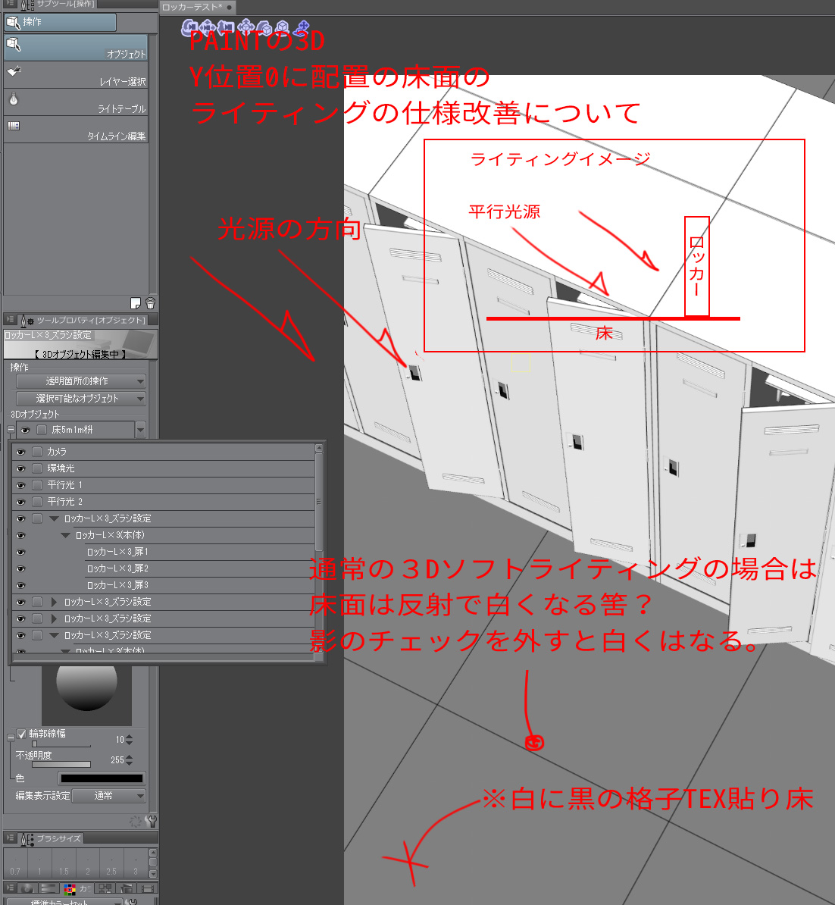
Task: Click the 輪郭線幅 outline width slider
Action: coord(61,744)
